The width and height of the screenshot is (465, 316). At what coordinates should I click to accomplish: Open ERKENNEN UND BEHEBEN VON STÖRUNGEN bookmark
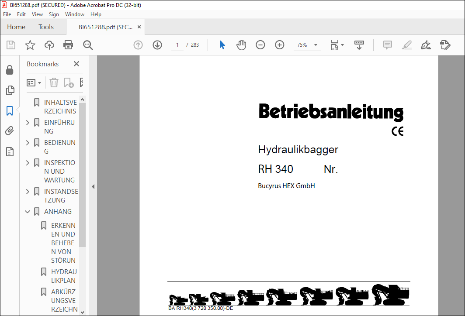pos(63,243)
